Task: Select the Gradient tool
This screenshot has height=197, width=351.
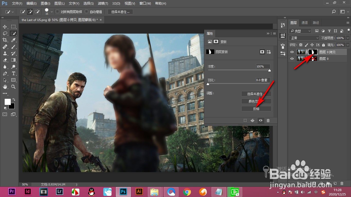Action: click(13, 60)
